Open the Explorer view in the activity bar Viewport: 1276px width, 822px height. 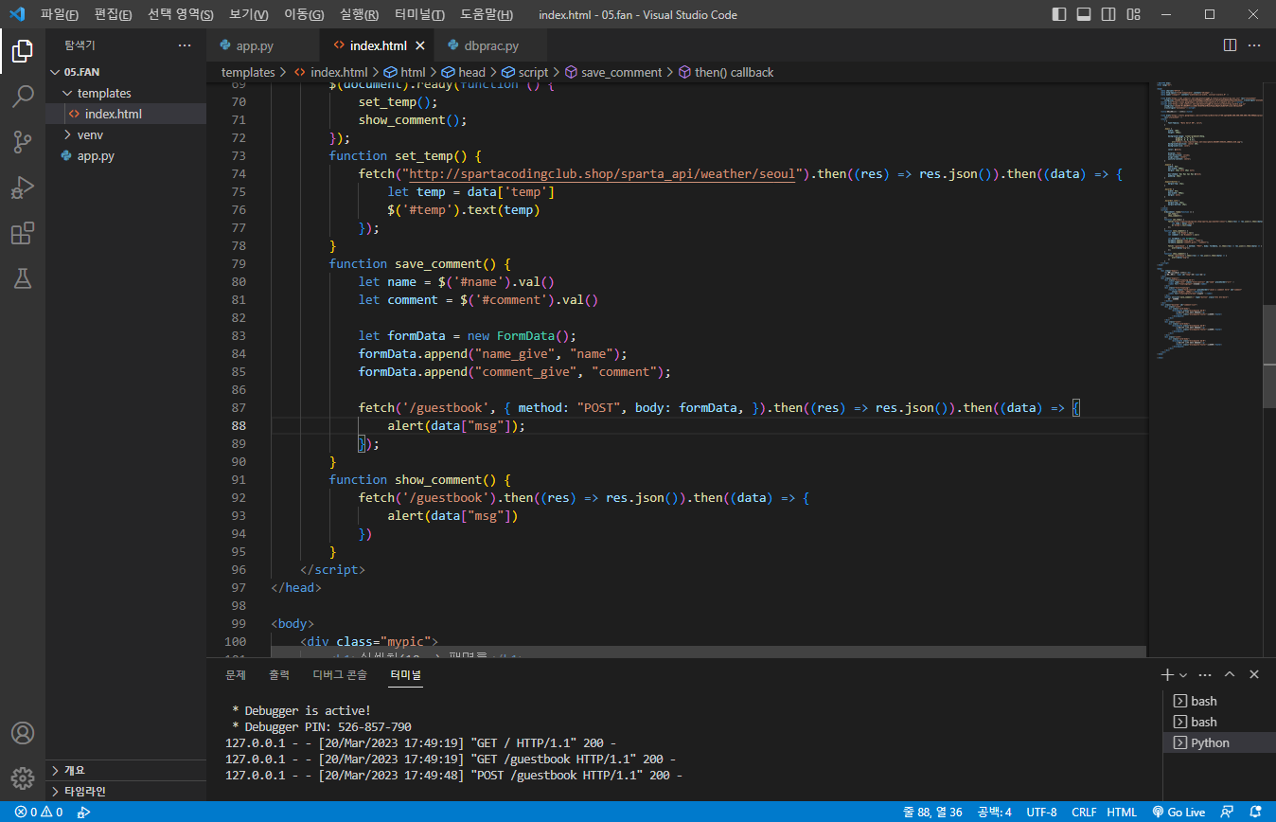23,51
